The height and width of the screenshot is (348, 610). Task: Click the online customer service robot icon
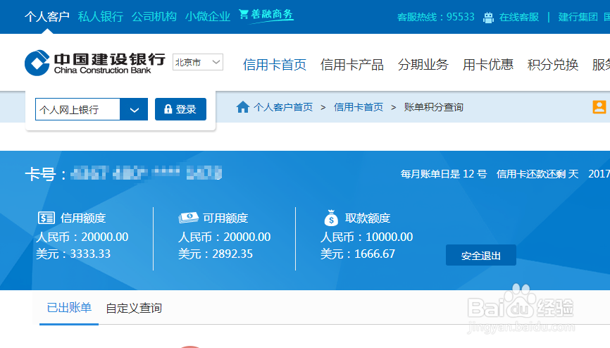point(488,17)
